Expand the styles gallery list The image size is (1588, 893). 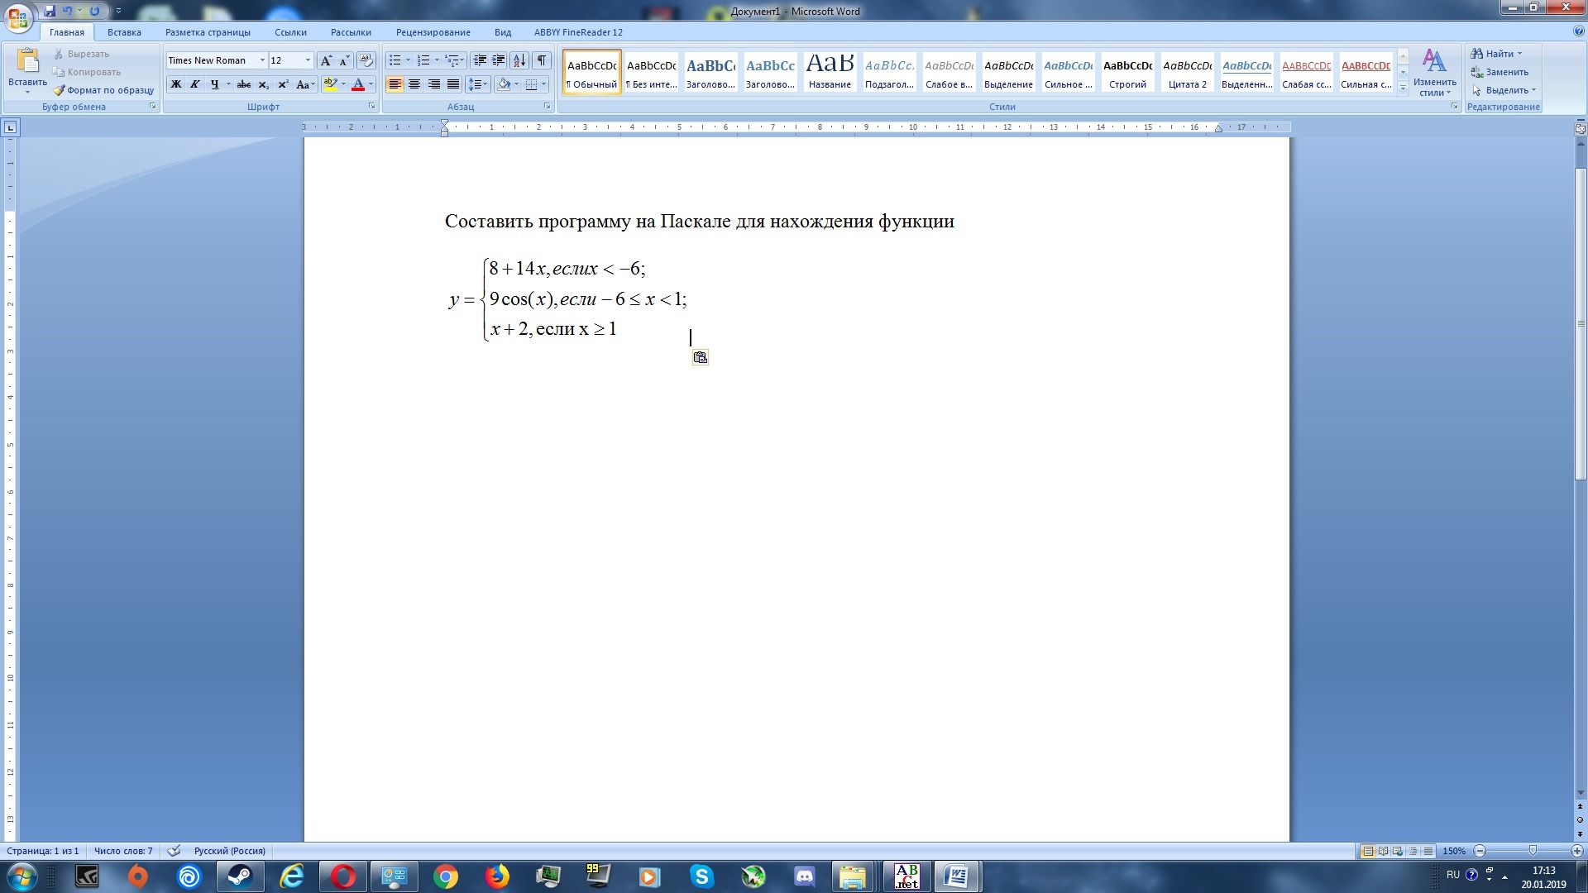click(x=1403, y=88)
